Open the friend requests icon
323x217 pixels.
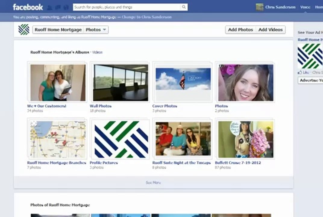[x=50, y=8]
